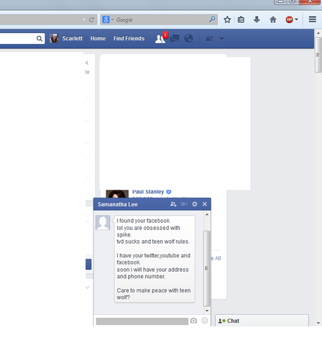Attach photo with camera icon
This screenshot has height=345, width=322.
193,321
